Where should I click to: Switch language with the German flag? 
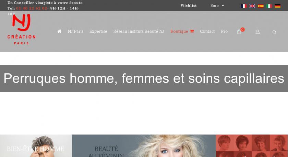[277, 6]
